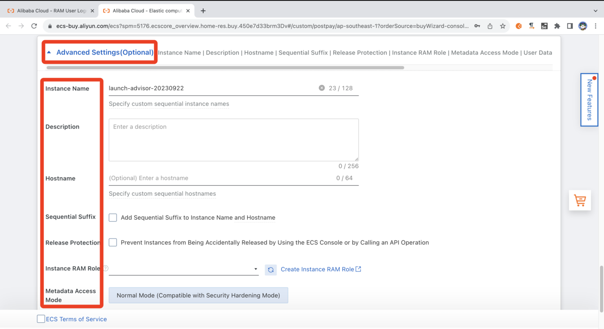The height and width of the screenshot is (329, 604).
Task: Switch to the RAM User Login tab
Action: (x=51, y=11)
